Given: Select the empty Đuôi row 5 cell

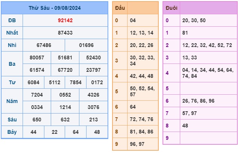Looking at the screenshot, I should tap(209, 88).
